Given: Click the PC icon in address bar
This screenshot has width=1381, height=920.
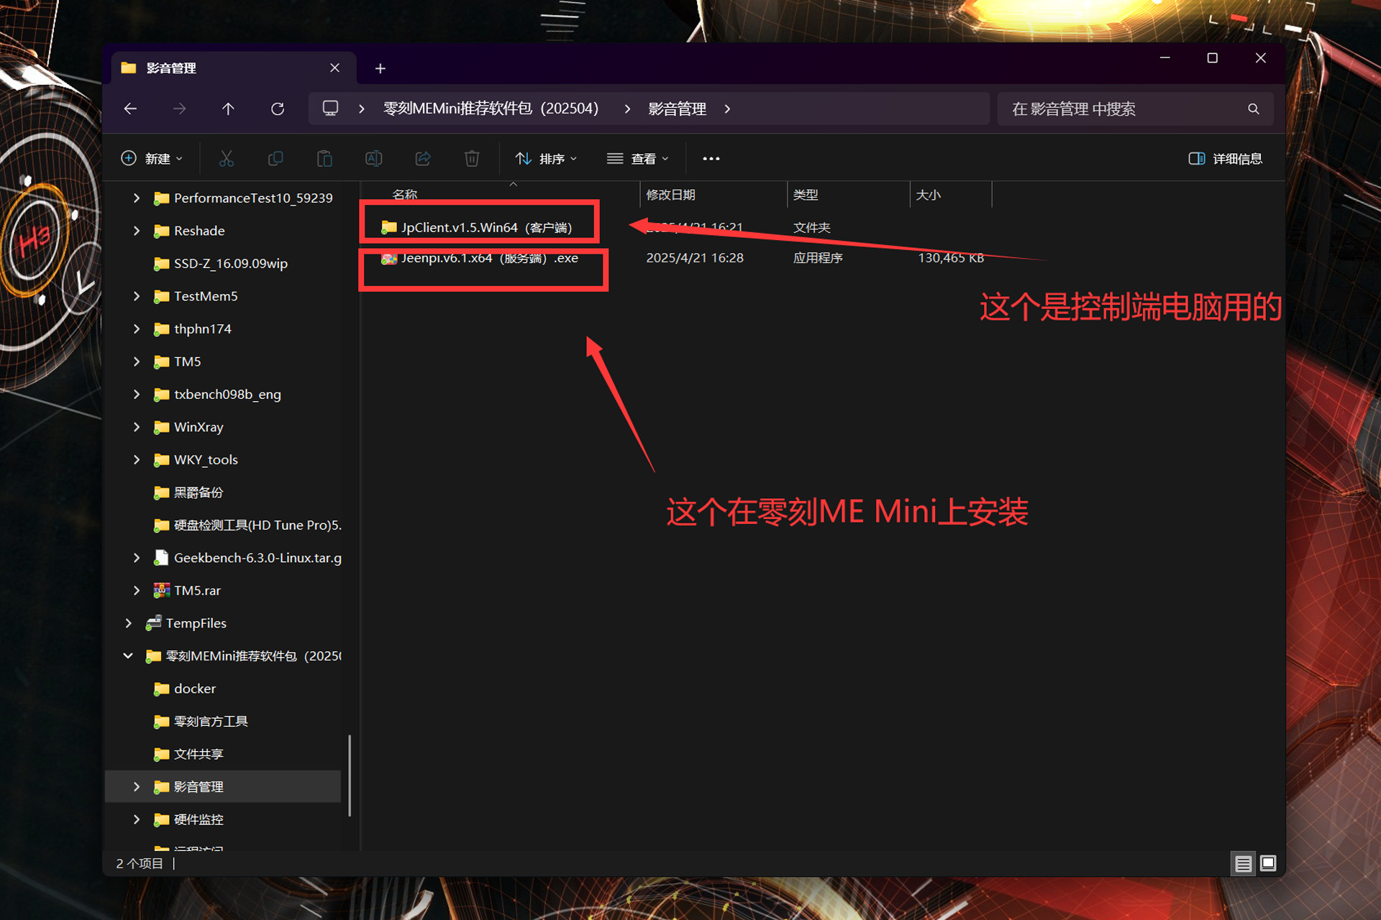Looking at the screenshot, I should click(330, 109).
